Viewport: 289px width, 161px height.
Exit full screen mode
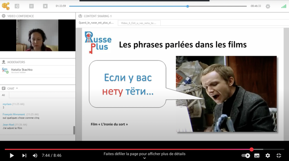pyautogui.click(x=279, y=156)
